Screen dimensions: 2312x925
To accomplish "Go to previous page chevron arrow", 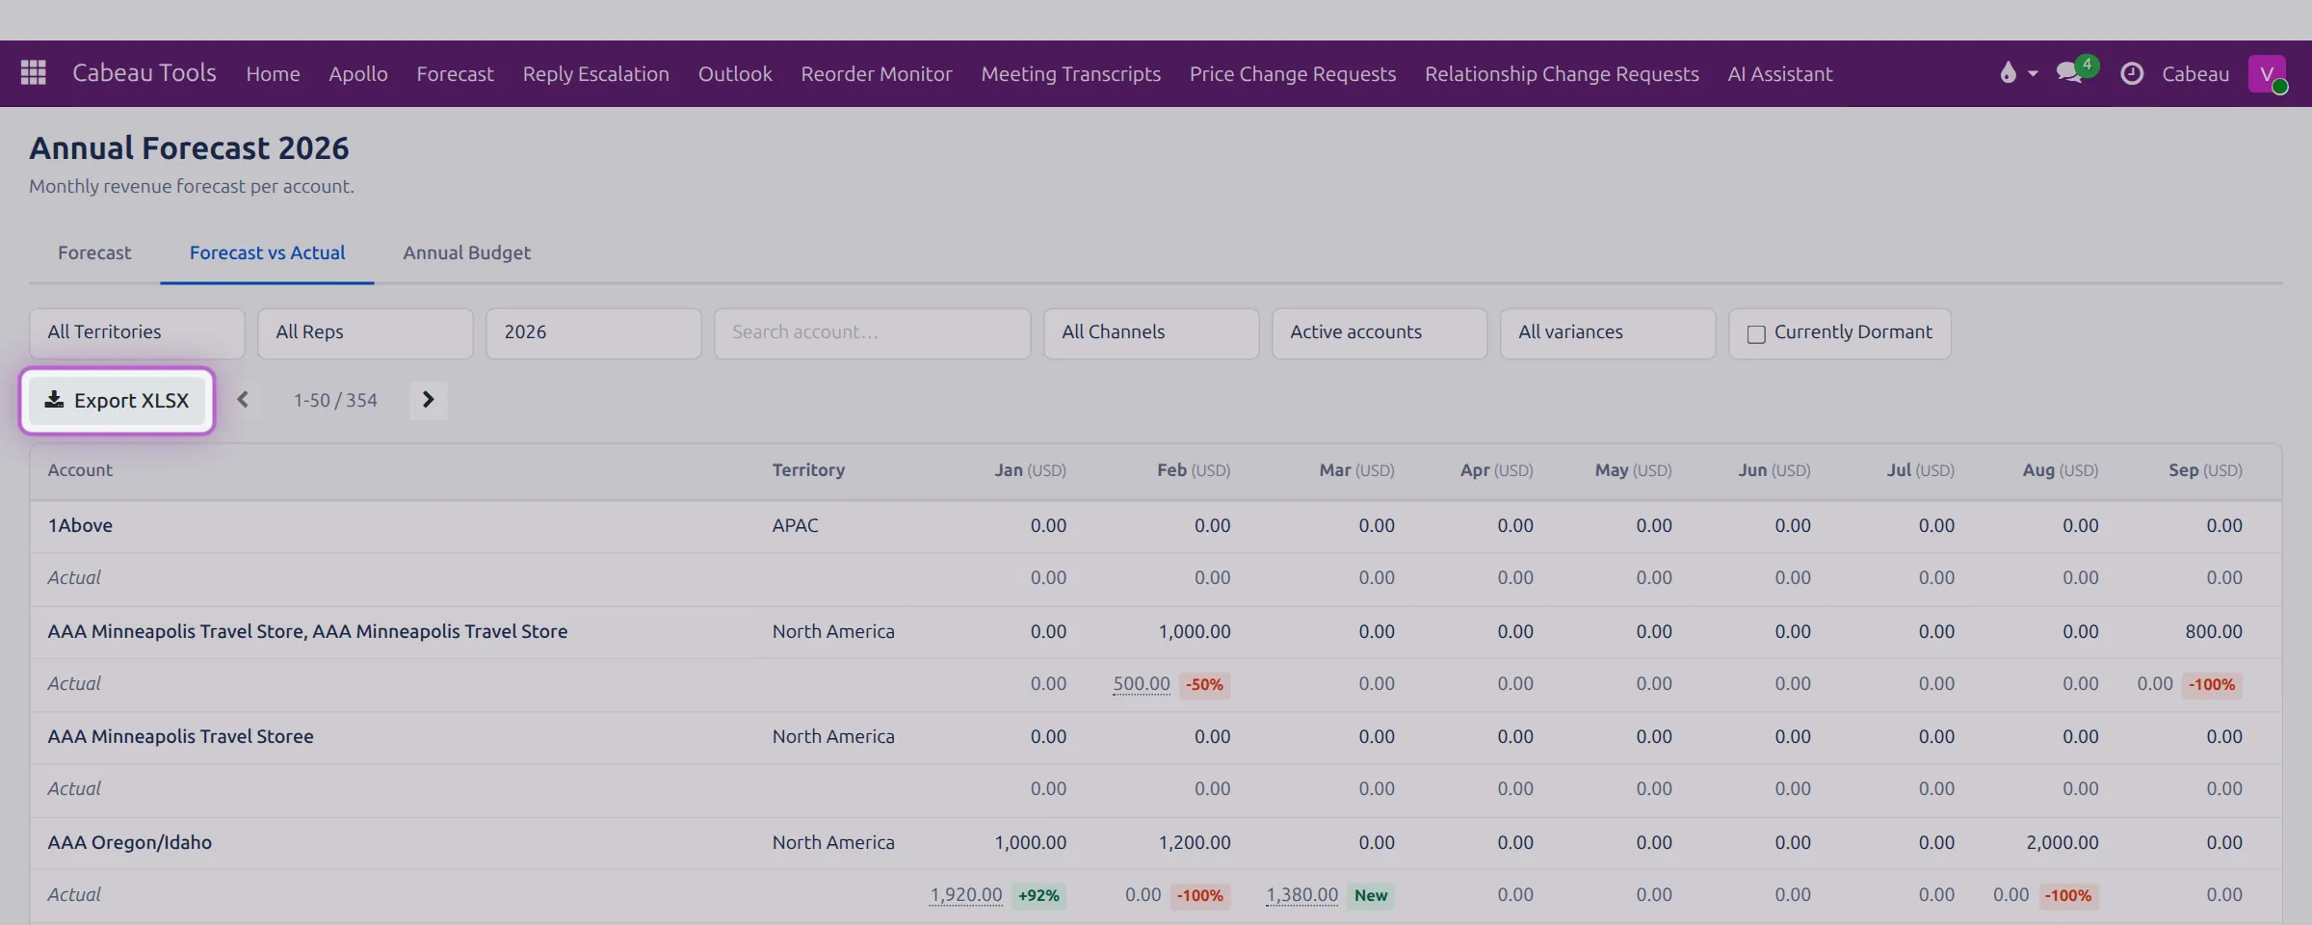I will 243,400.
